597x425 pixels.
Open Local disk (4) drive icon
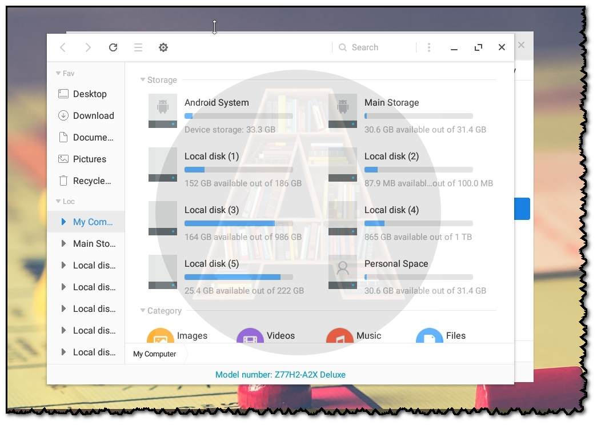point(343,218)
